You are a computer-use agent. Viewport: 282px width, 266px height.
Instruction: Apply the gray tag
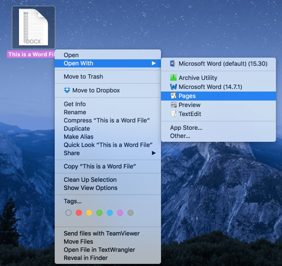coord(130,213)
